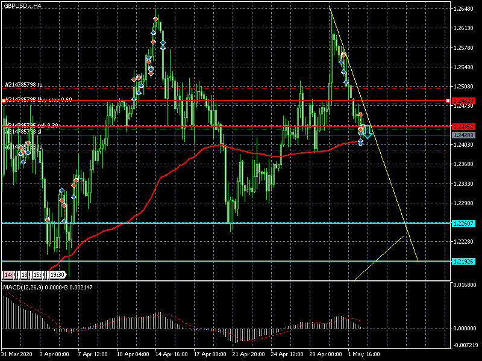Click the white handle at right of buy stop line
The width and height of the screenshot is (482, 361).
click(x=448, y=100)
